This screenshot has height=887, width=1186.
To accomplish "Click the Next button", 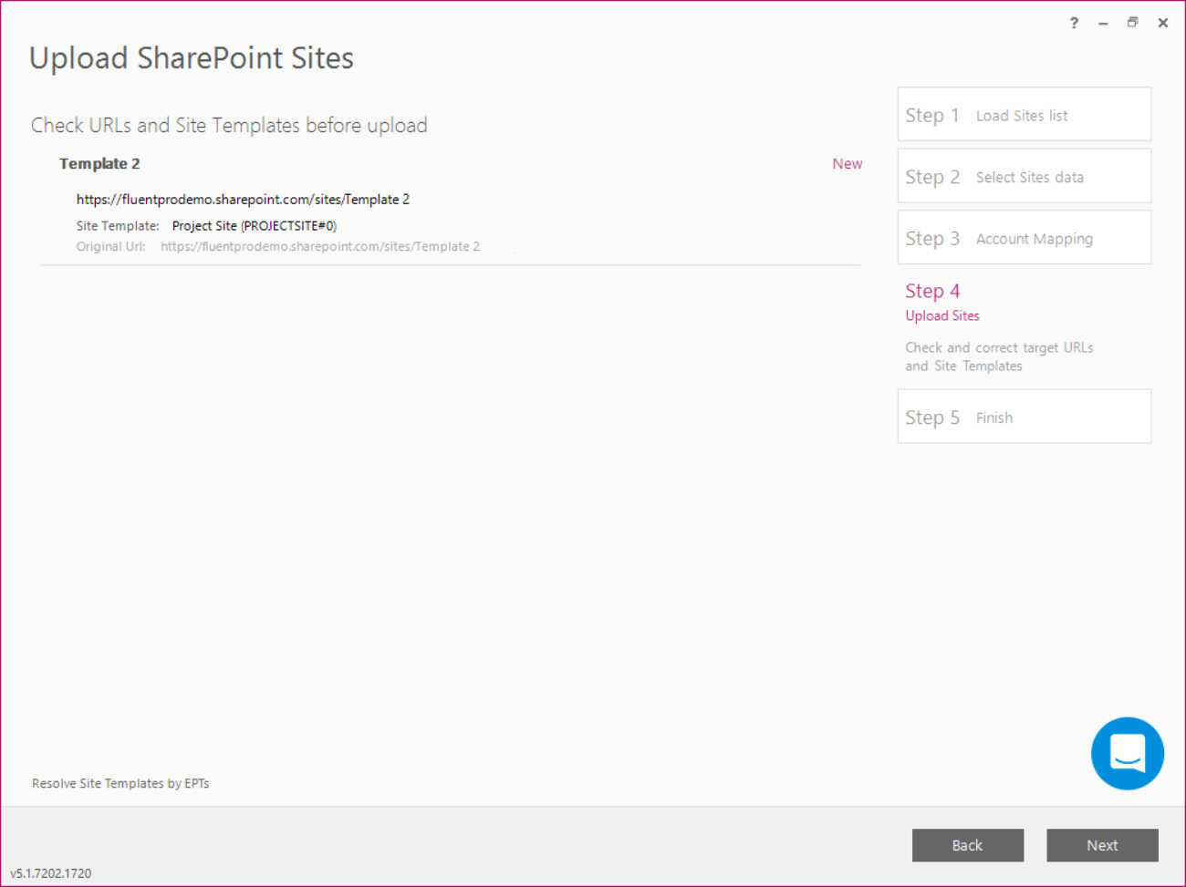I will pyautogui.click(x=1102, y=845).
